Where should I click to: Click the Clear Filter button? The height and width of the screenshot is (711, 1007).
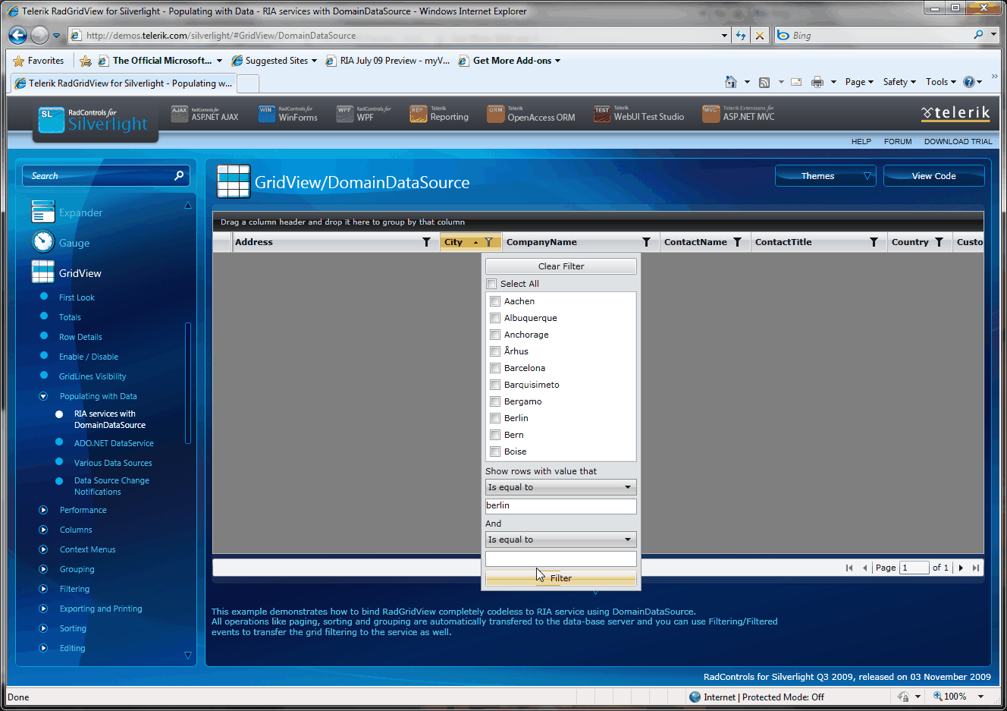point(561,266)
